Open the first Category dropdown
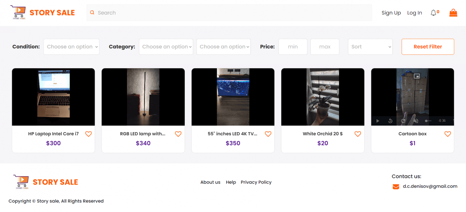 tap(166, 47)
